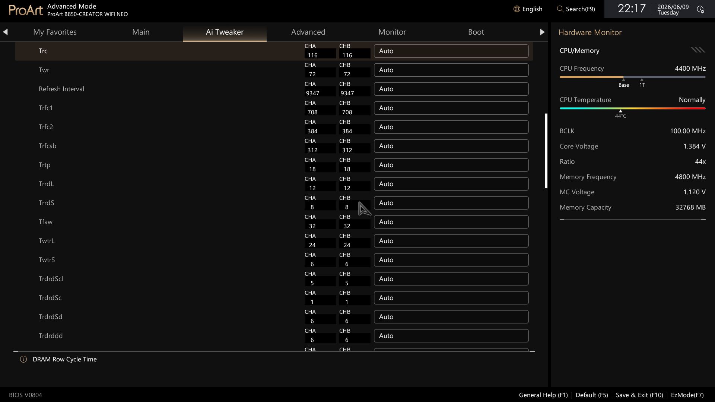Open My Favorites tab
715x402 pixels.
[x=55, y=32]
